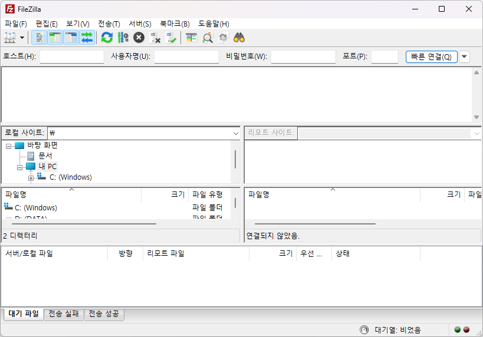Viewport: 483px width, 337px height.
Task: Open the quick connect history dropdown
Action: pyautogui.click(x=464, y=57)
